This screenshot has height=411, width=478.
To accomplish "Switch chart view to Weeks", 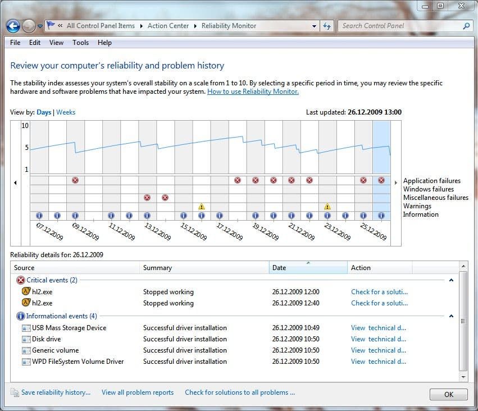I will (66, 112).
